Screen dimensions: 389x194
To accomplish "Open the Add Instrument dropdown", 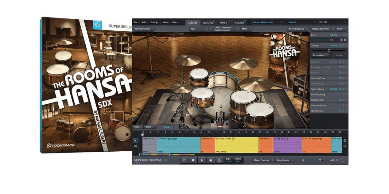I will tap(144, 29).
